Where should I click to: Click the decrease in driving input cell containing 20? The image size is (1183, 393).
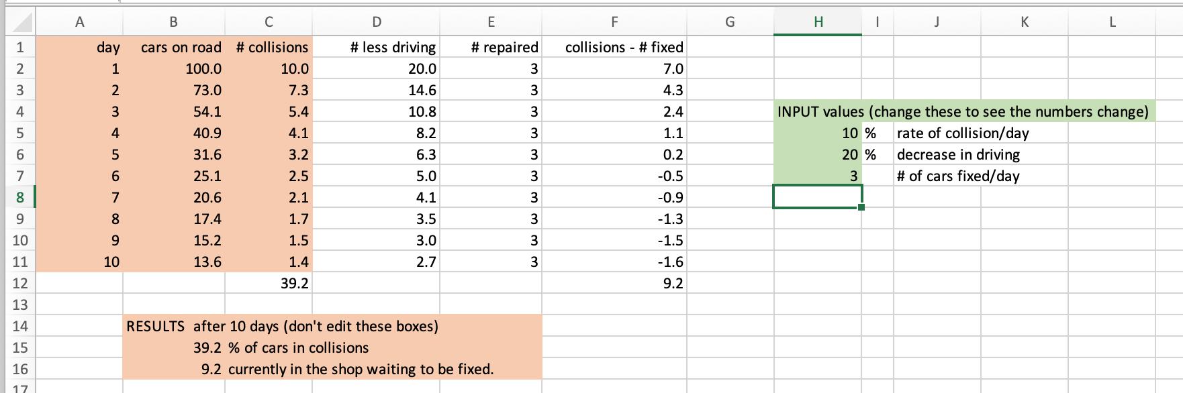tap(817, 154)
